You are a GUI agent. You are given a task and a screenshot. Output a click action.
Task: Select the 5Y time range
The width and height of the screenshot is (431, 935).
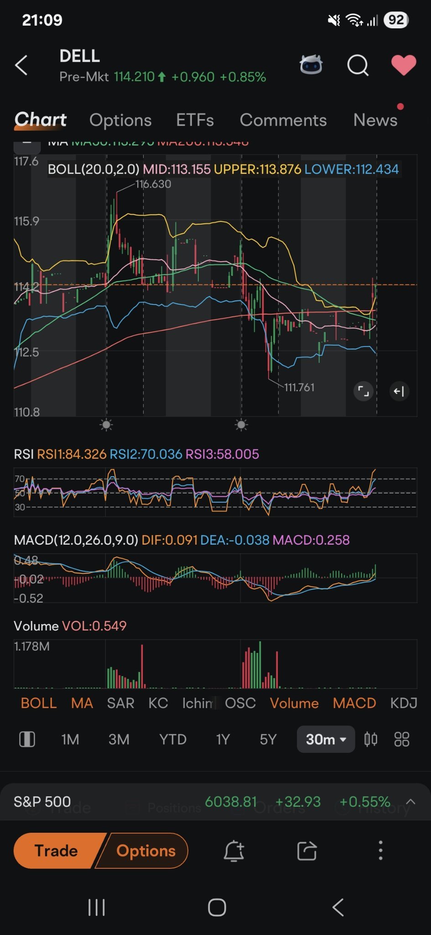point(268,739)
